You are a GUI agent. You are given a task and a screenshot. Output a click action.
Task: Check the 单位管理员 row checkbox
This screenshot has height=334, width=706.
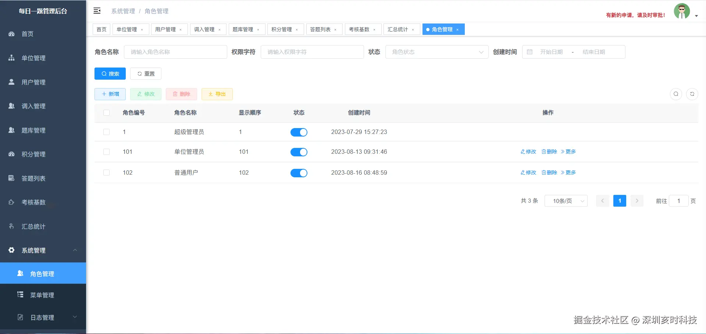[107, 152]
